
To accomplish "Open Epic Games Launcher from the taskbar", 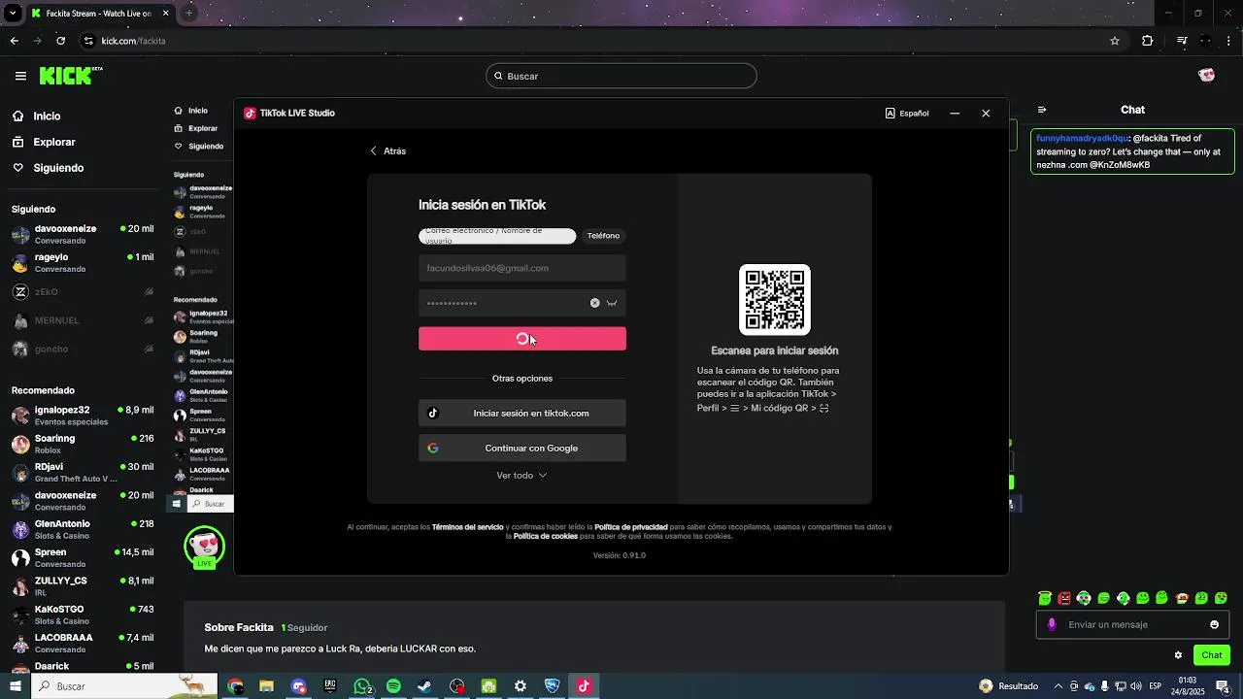I will pyautogui.click(x=330, y=686).
